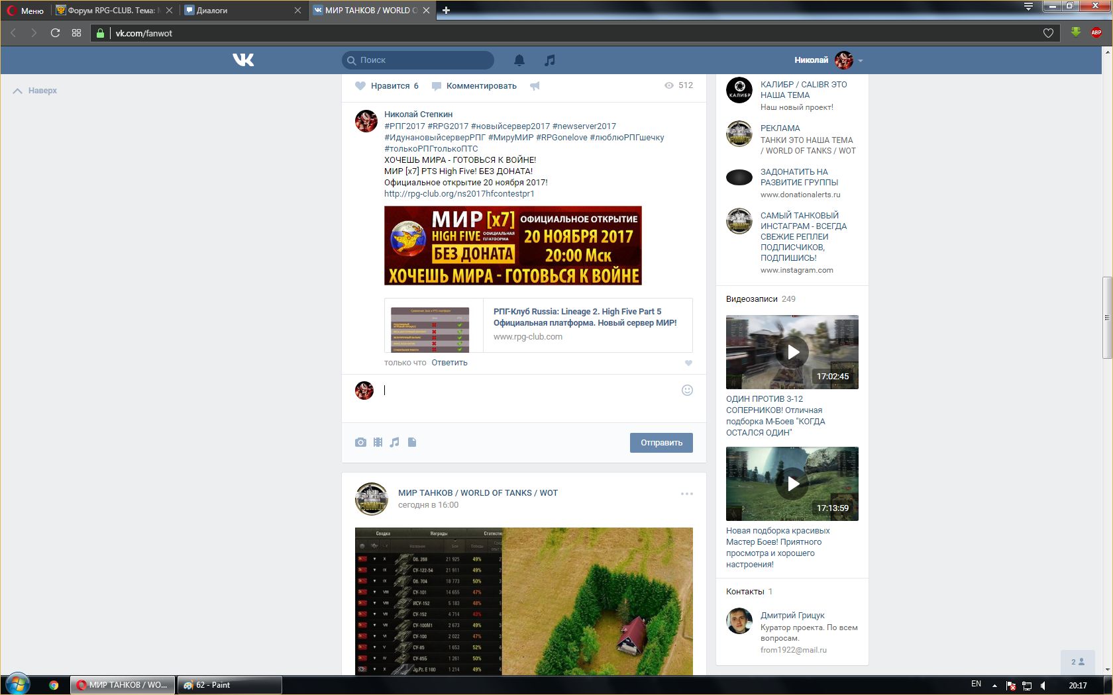This screenshot has width=1113, height=695.
Task: Open the tab list menu icon
Action: (1028, 7)
